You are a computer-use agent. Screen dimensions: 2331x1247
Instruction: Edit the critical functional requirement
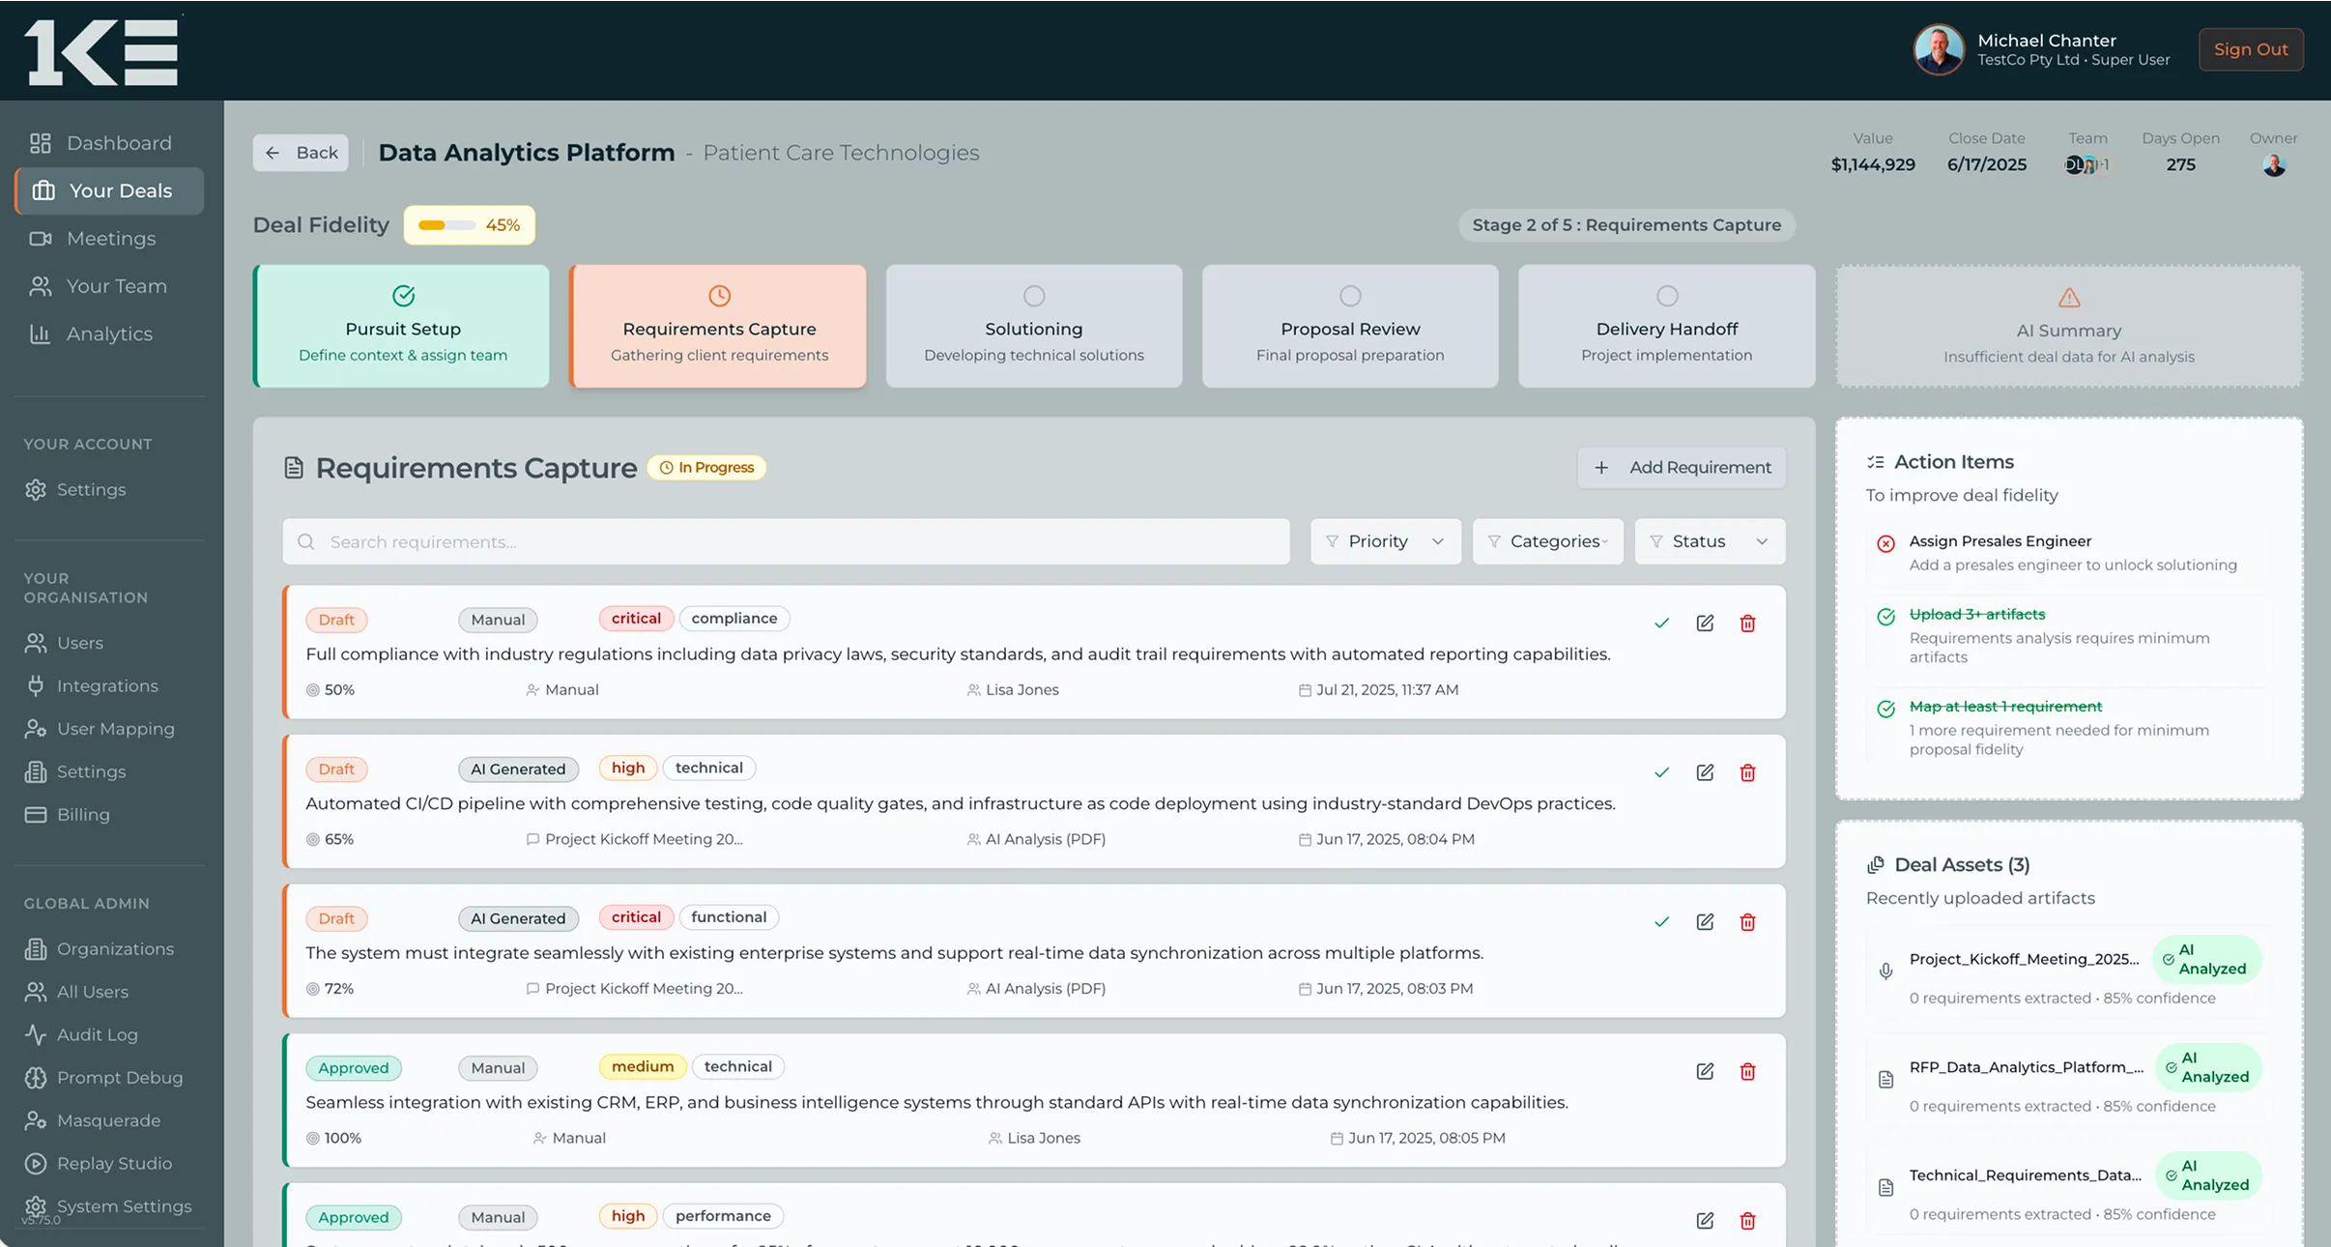click(x=1705, y=921)
